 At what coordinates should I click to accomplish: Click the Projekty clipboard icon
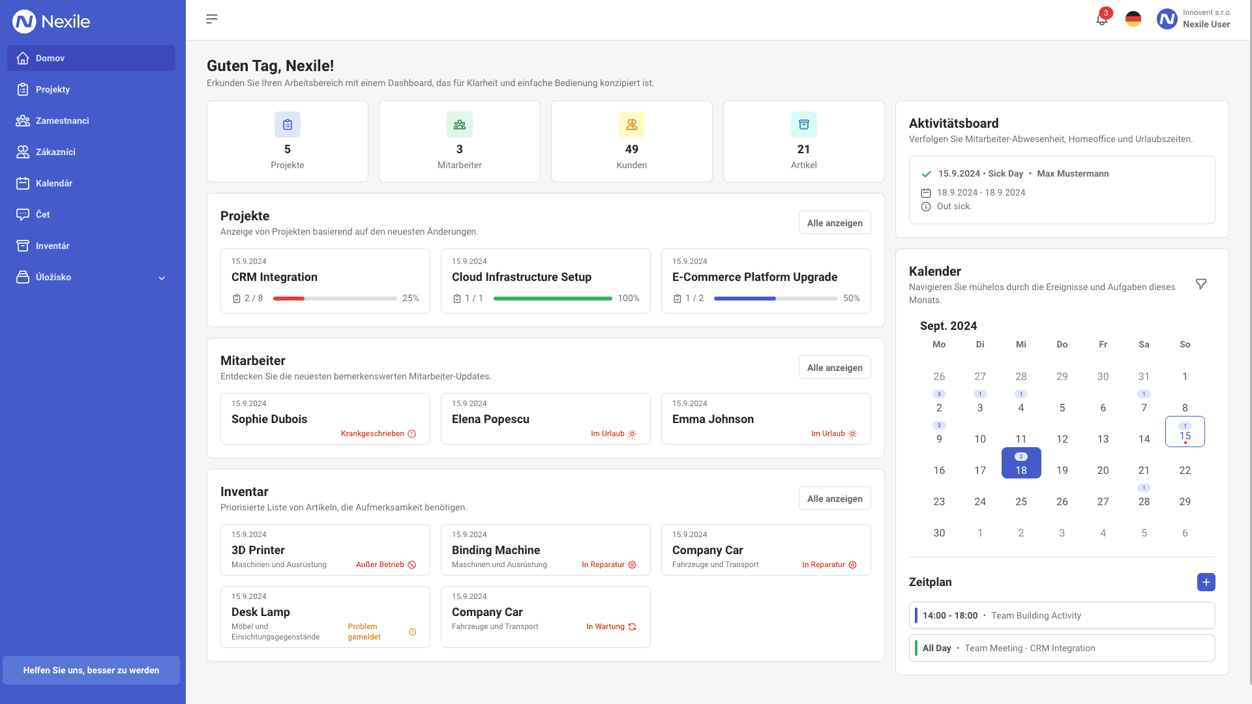point(23,89)
